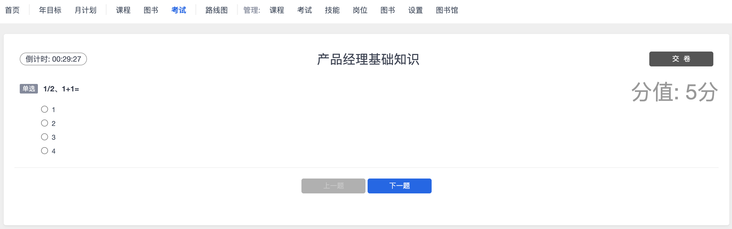Open 课程 next to 月计划
The width and height of the screenshot is (732, 229).
tap(123, 10)
